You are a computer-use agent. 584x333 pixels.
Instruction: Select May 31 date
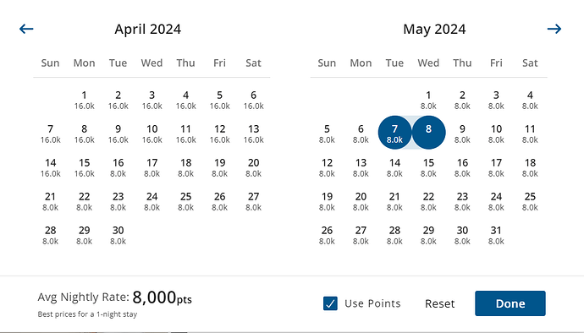coord(496,235)
